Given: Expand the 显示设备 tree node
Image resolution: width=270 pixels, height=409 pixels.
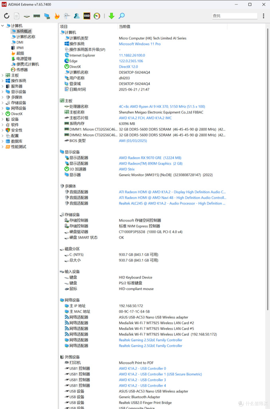Looking at the screenshot, I should click(2, 91).
